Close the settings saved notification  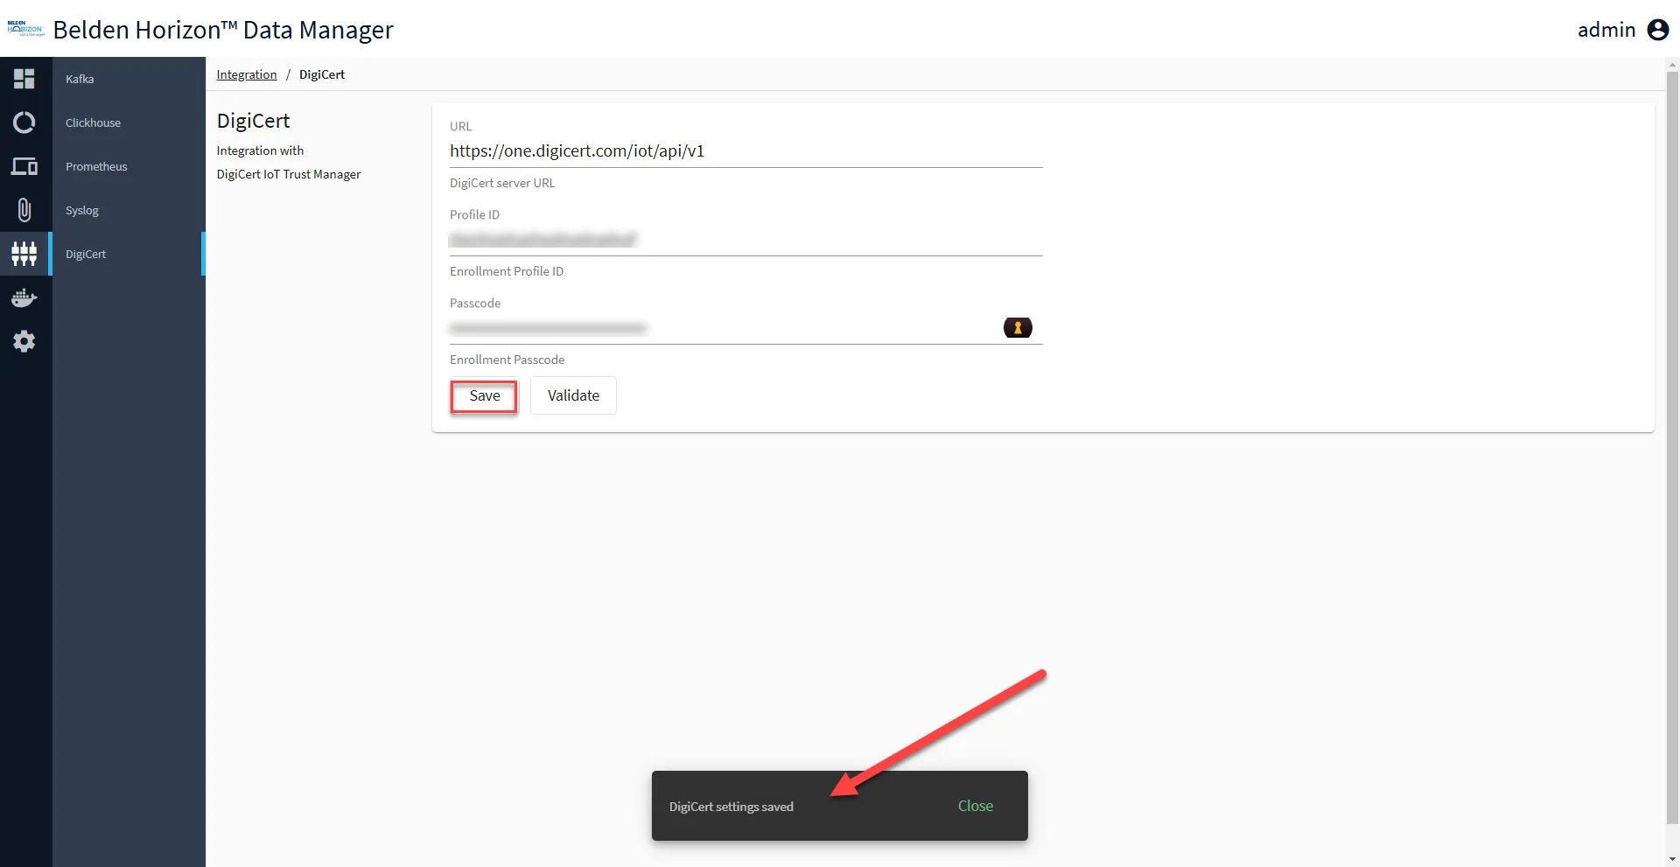[975, 806]
